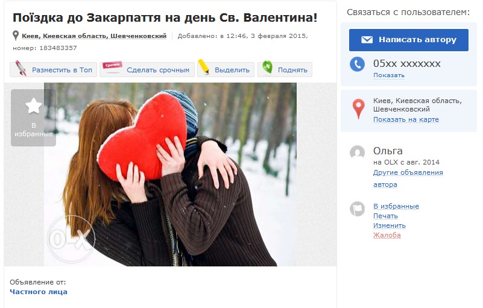This screenshot has height=308, width=483.
Task: Click the green upvote icon near Поднять
Action: point(267,67)
